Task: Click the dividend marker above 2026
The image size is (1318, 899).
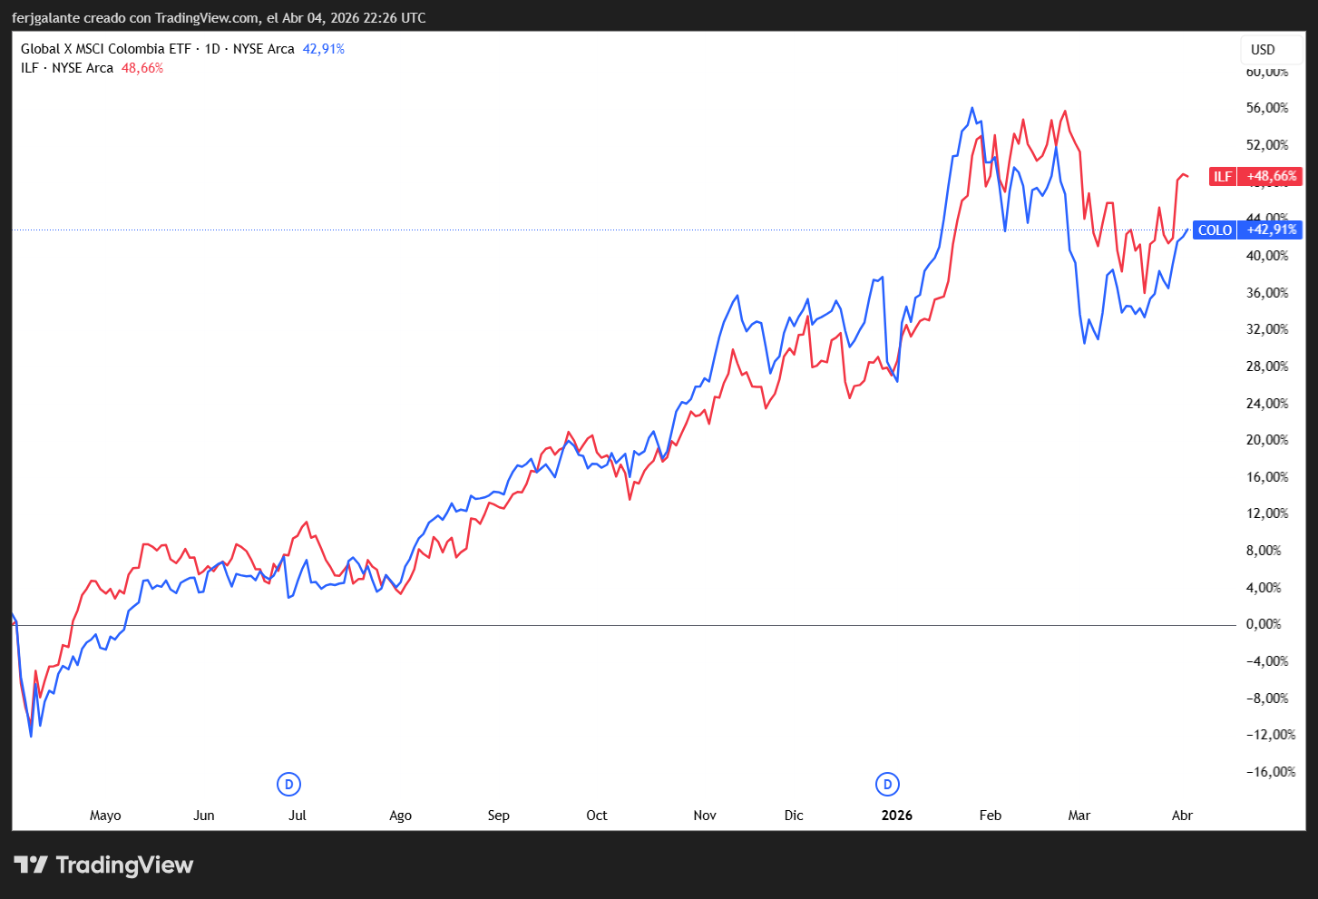Action: 887,784
